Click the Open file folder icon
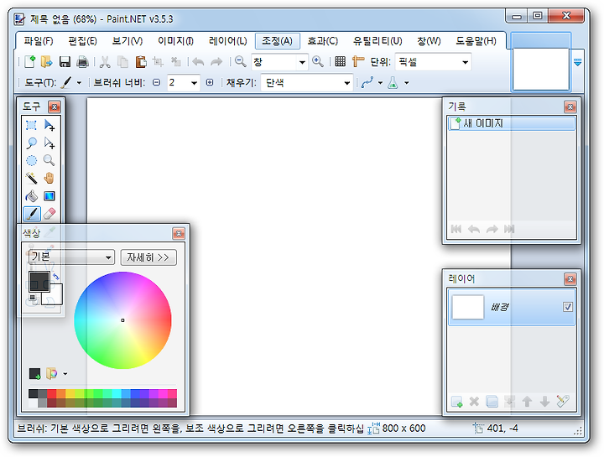Viewport: 604px width, 457px height. click(46, 61)
